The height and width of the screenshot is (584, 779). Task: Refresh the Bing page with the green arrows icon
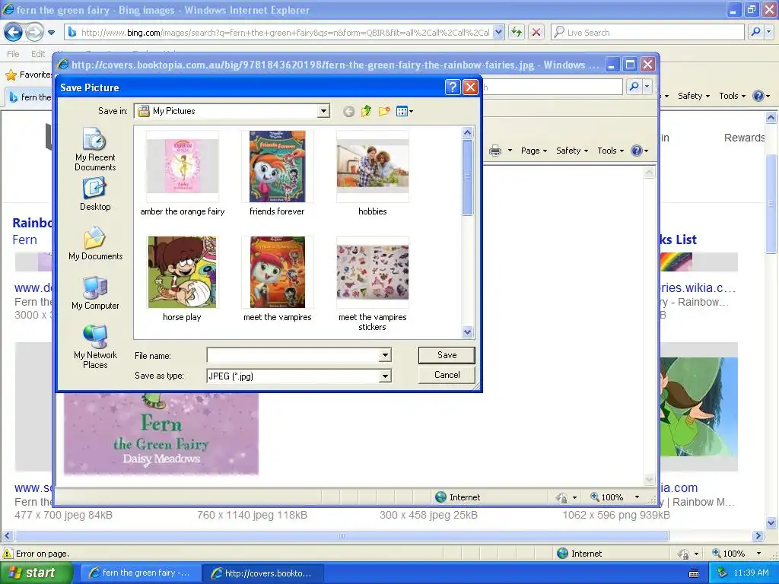coord(517,32)
